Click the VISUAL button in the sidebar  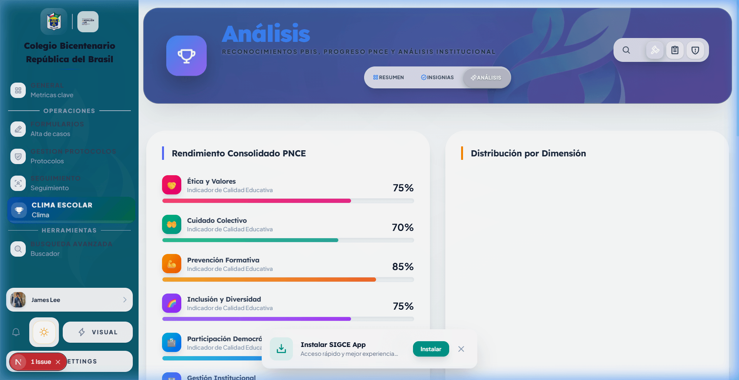[97, 332]
